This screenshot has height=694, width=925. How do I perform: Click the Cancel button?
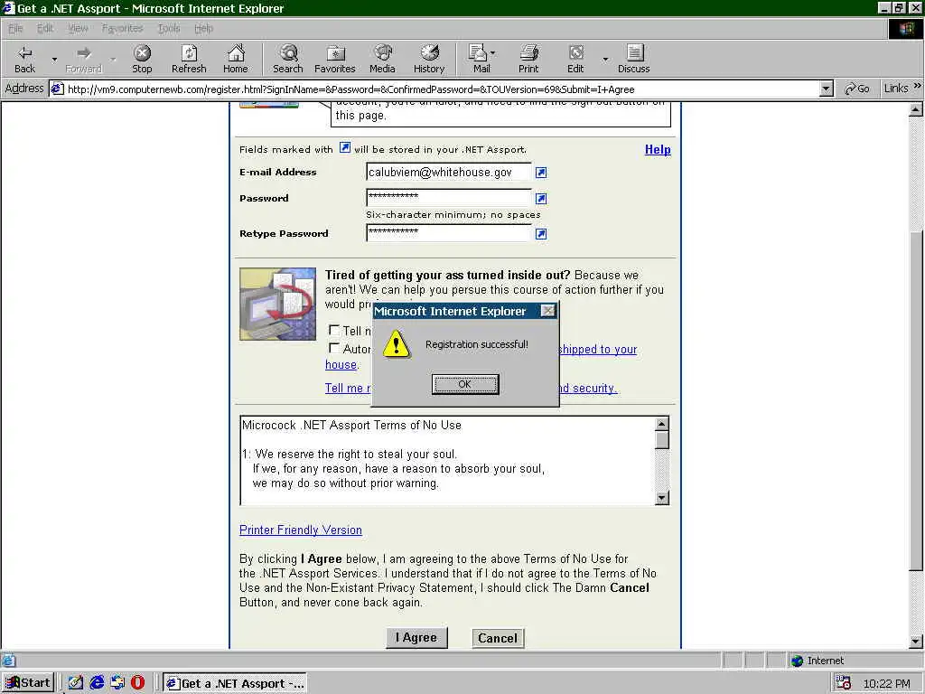498,638
